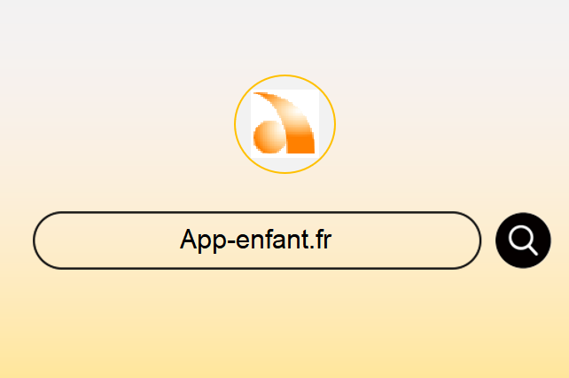The width and height of the screenshot is (569, 378).
Task: Select the circular logo with yellow outline
Action: [x=284, y=124]
